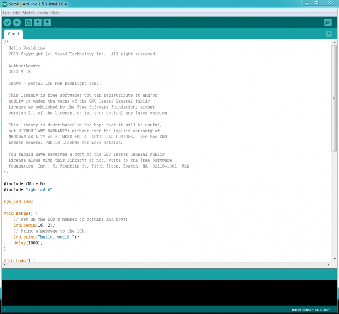The image size is (339, 314).
Task: Click the "Grove - Serial LCD RGB Backlight demo." line
Action: [x=55, y=84]
